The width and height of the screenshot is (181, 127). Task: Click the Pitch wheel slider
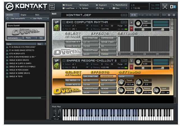54,112
